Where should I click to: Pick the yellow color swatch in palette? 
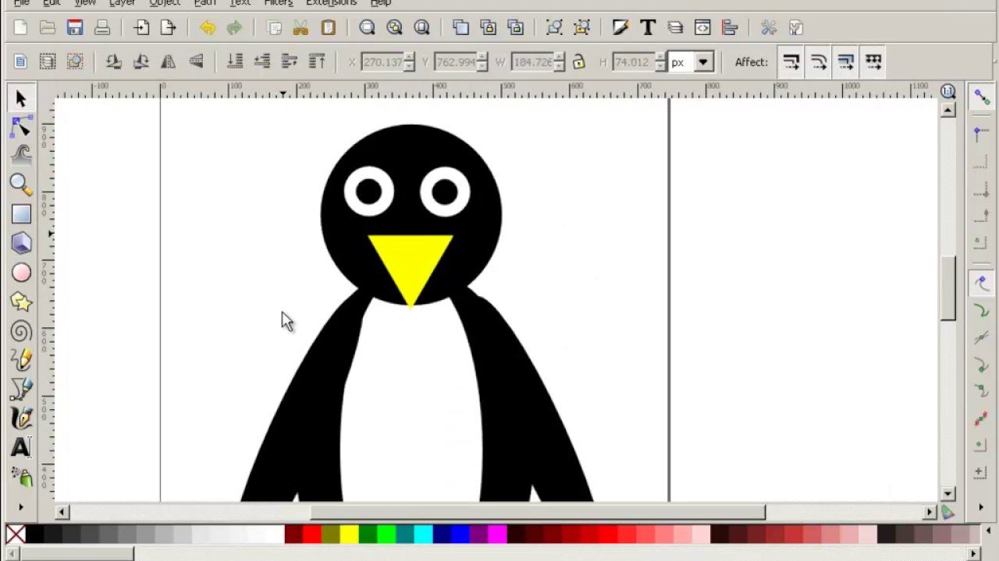coord(348,535)
